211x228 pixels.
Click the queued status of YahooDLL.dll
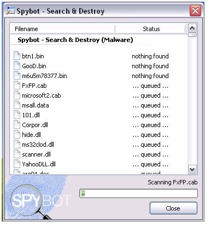coord(150,164)
